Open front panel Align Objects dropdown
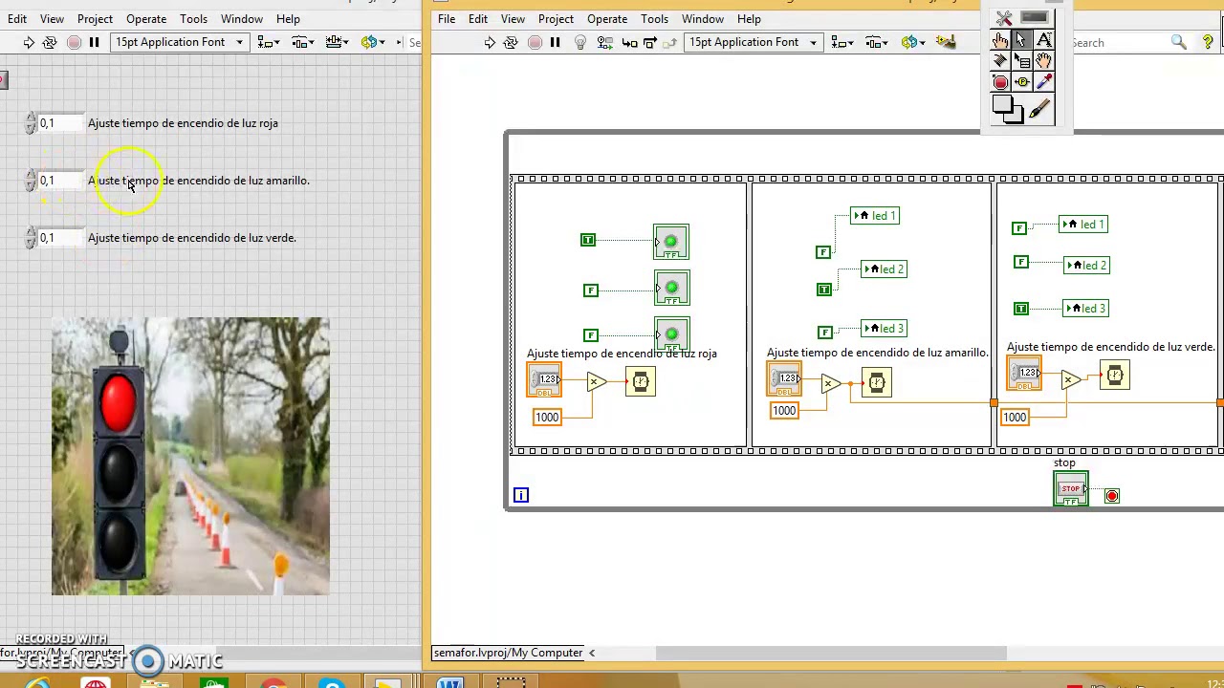The width and height of the screenshot is (1224, 688). [269, 42]
